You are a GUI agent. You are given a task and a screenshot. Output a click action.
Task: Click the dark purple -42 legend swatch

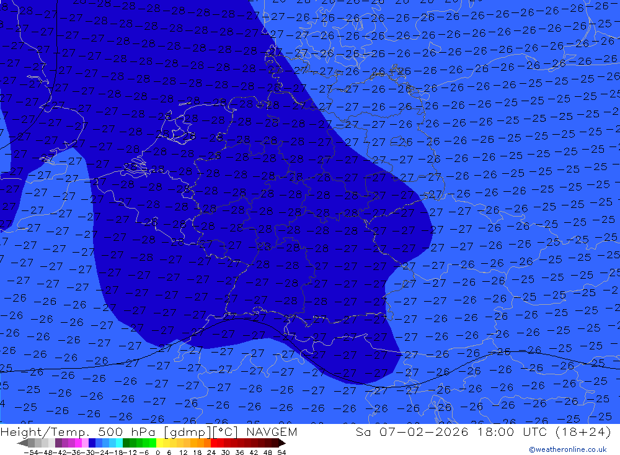(x=58, y=443)
